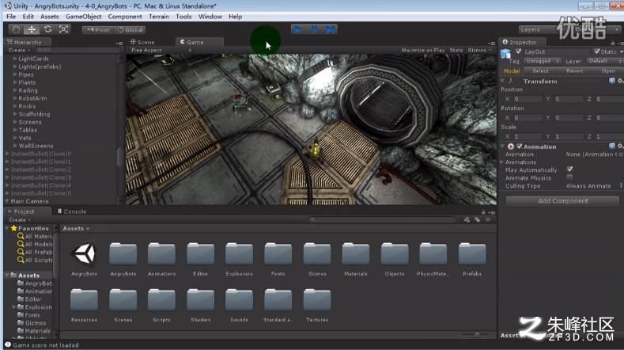Toggle Pivot handle position
Viewport: 624px width, 350px height.
click(98, 29)
